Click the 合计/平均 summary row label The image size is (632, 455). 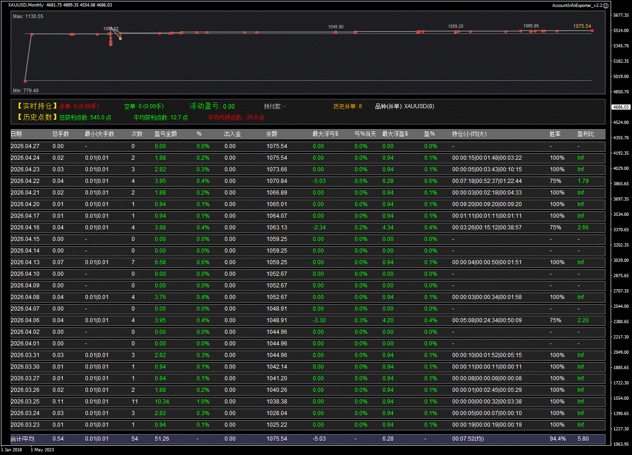23,439
